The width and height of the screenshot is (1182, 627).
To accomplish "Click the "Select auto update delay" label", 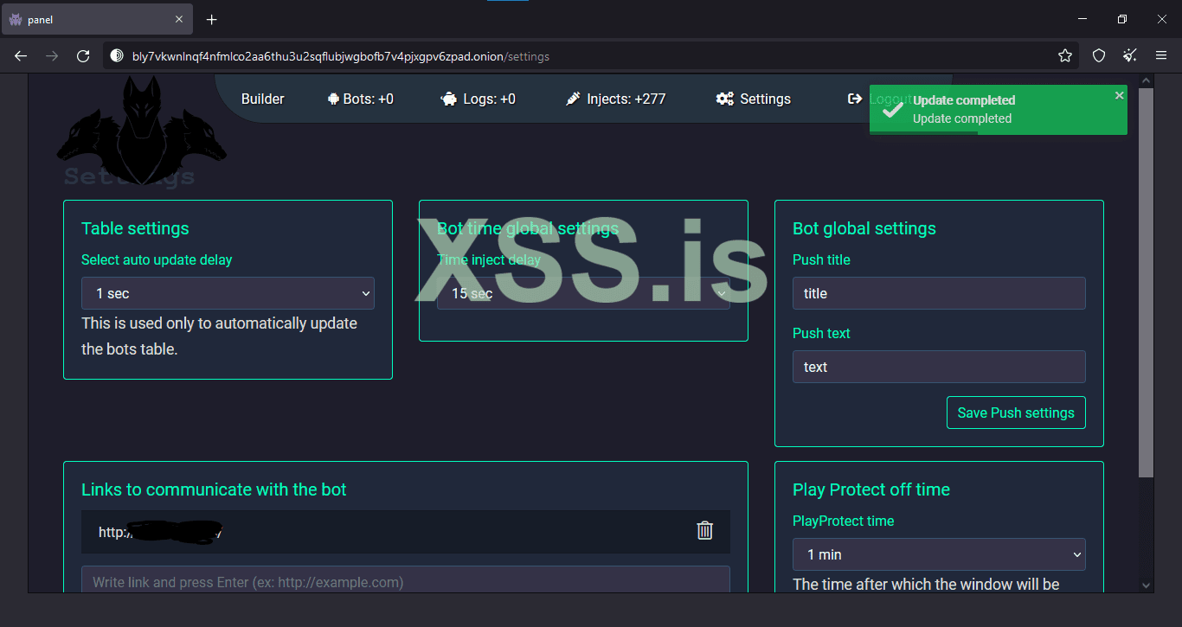I will click(x=157, y=259).
